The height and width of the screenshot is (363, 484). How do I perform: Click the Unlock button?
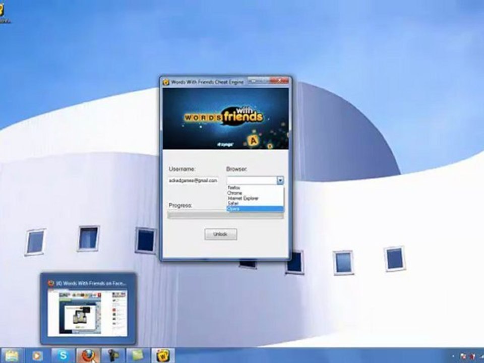[x=221, y=234]
